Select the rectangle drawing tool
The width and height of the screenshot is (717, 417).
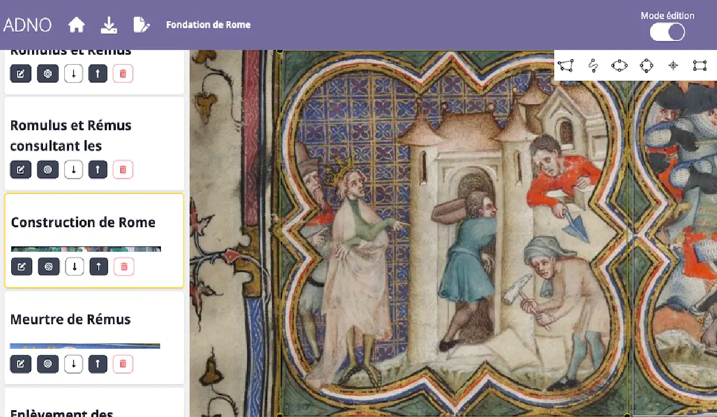699,66
